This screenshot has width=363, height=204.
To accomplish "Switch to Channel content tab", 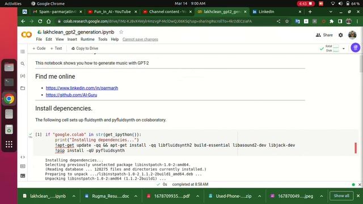I will click(167, 11).
